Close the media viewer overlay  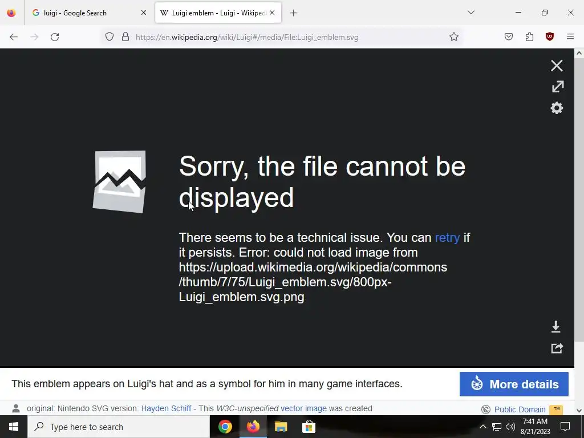point(557,66)
